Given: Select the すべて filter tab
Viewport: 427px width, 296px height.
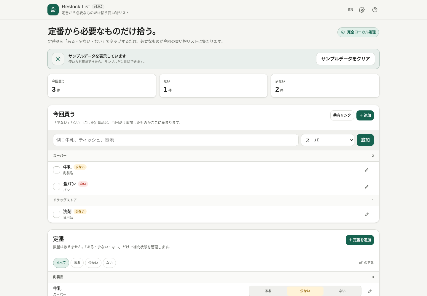Looking at the screenshot, I should tap(61, 263).
